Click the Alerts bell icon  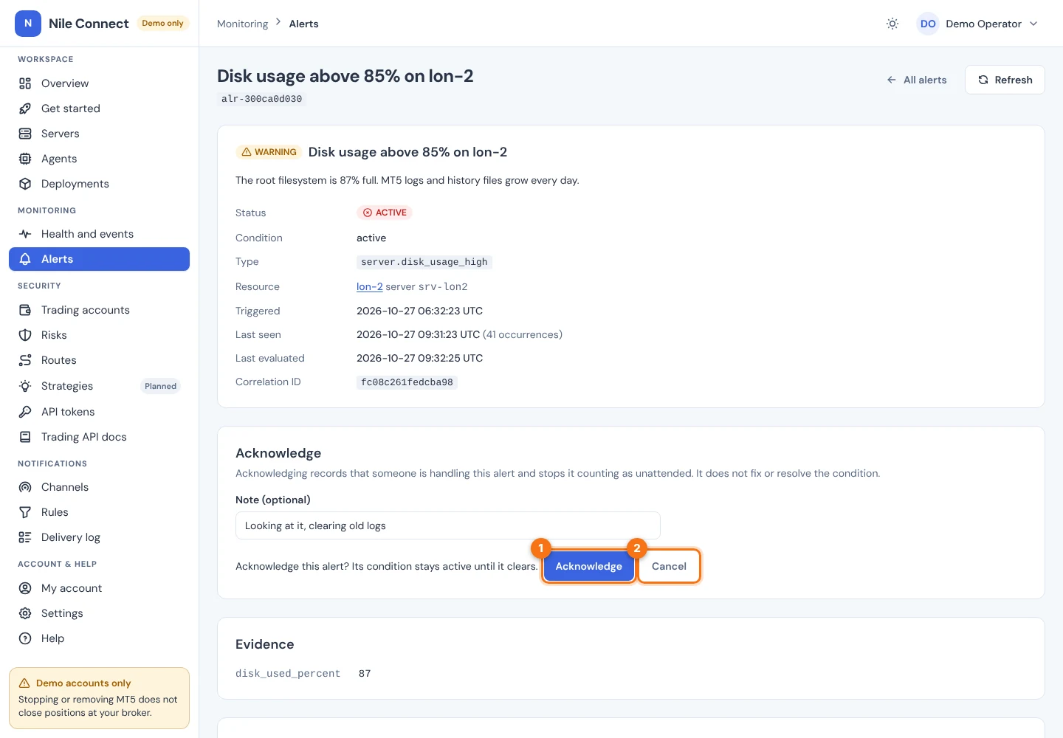pyautogui.click(x=25, y=259)
